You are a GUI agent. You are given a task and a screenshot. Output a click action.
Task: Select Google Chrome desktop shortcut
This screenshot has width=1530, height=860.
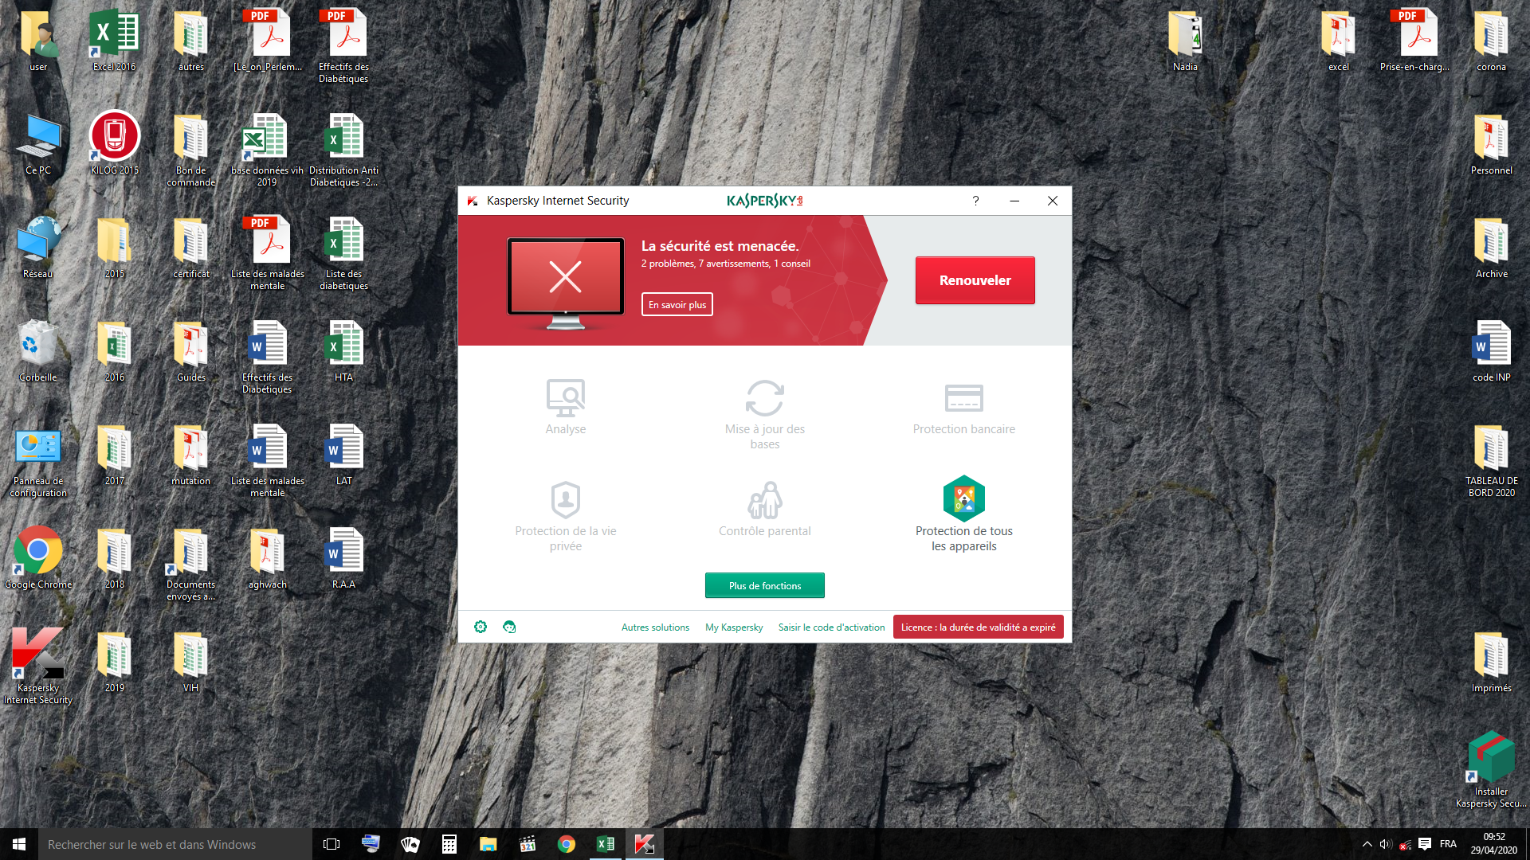(x=38, y=557)
